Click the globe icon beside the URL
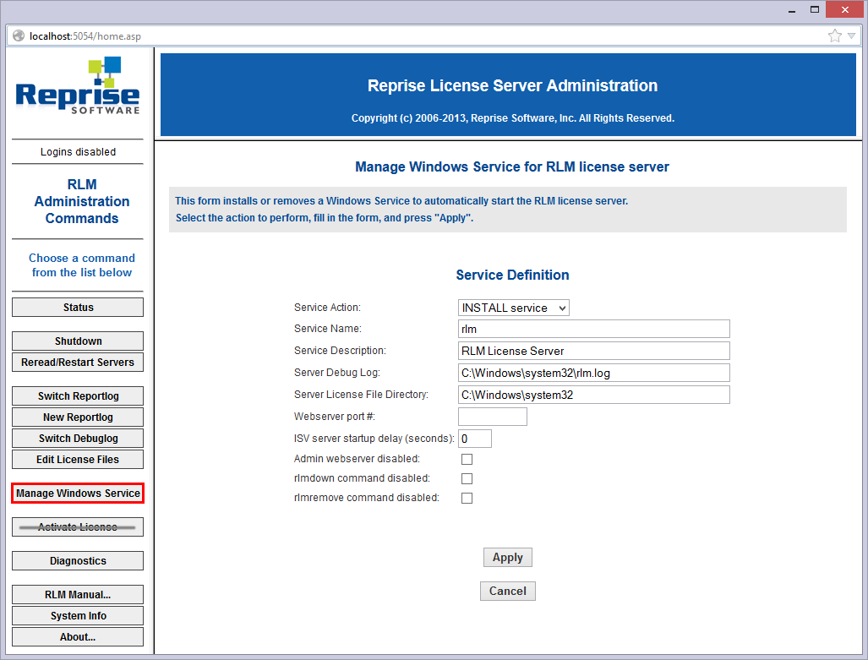Image resolution: width=868 pixels, height=660 pixels. pyautogui.click(x=19, y=35)
